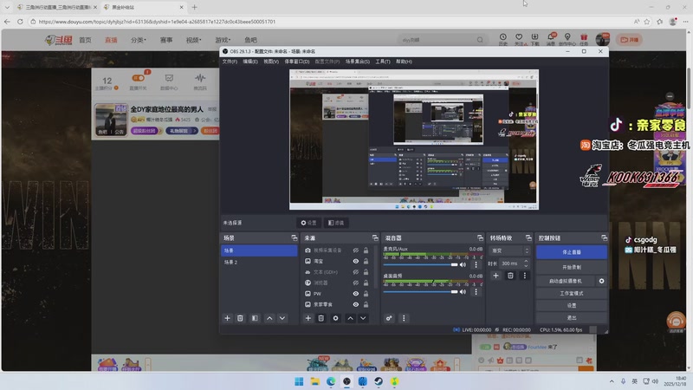Move the selected source up
Image resolution: width=693 pixels, height=390 pixels.
350,318
